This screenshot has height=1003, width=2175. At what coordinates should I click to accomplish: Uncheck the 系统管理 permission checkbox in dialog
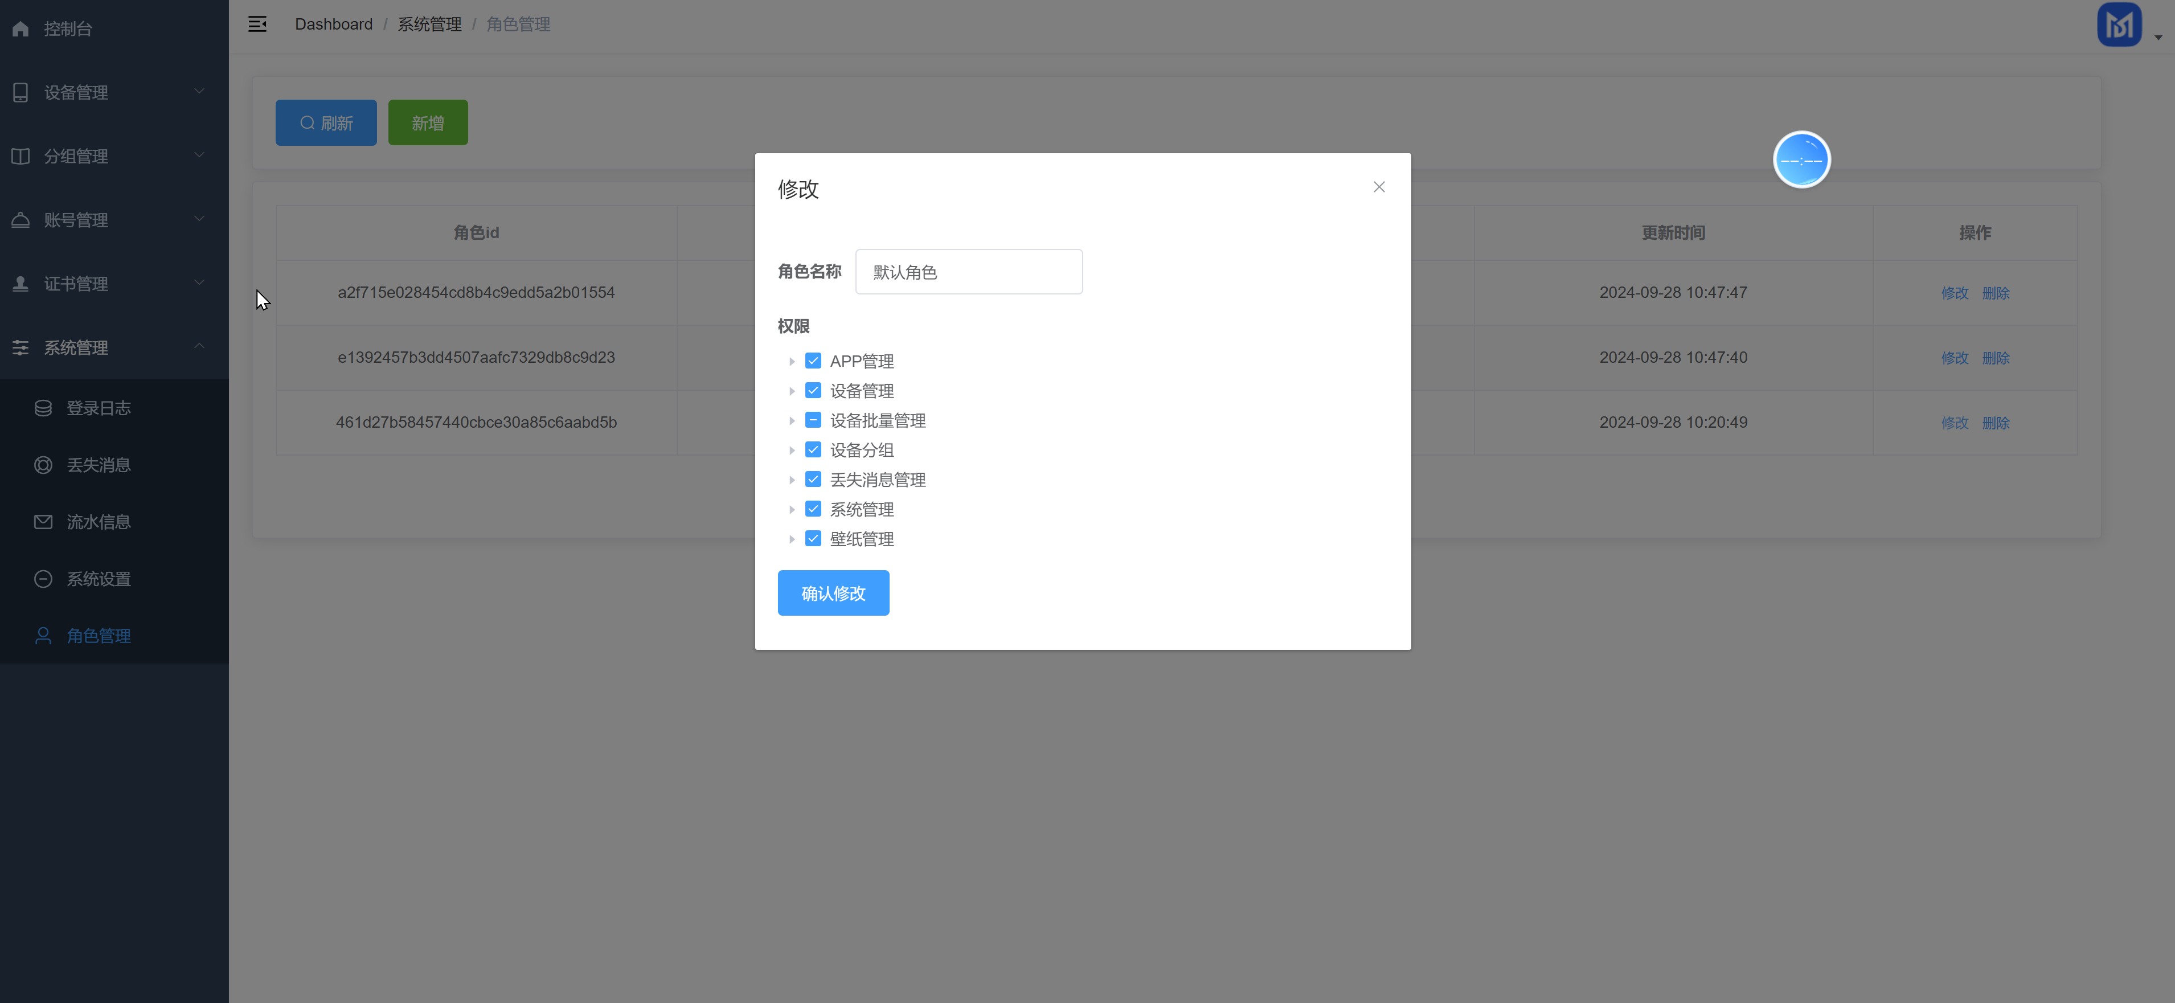click(813, 508)
